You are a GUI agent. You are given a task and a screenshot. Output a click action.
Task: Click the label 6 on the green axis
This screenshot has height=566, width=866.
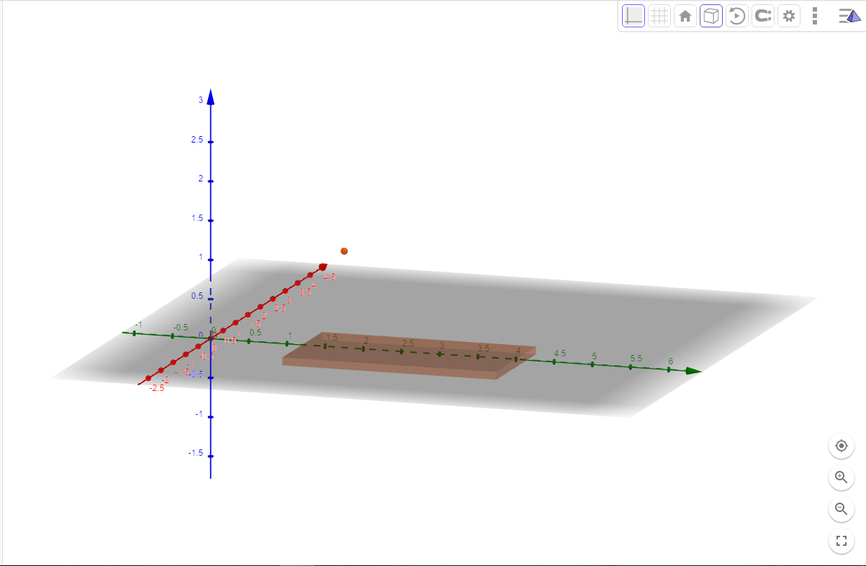(x=671, y=361)
